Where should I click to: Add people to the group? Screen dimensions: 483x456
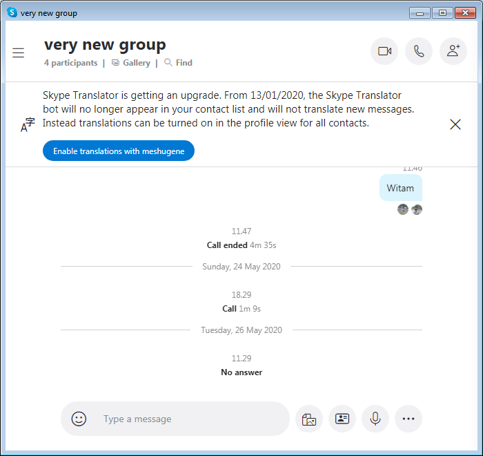[x=453, y=51]
